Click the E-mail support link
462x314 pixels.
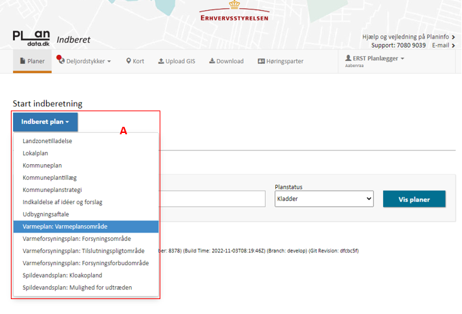(442, 45)
